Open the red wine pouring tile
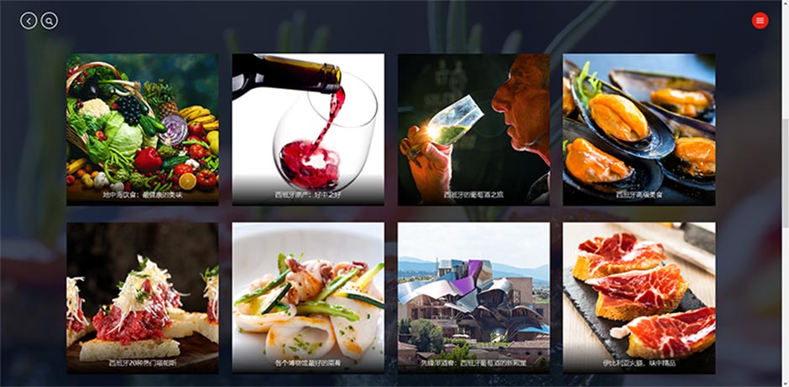789x387 pixels. point(308,130)
